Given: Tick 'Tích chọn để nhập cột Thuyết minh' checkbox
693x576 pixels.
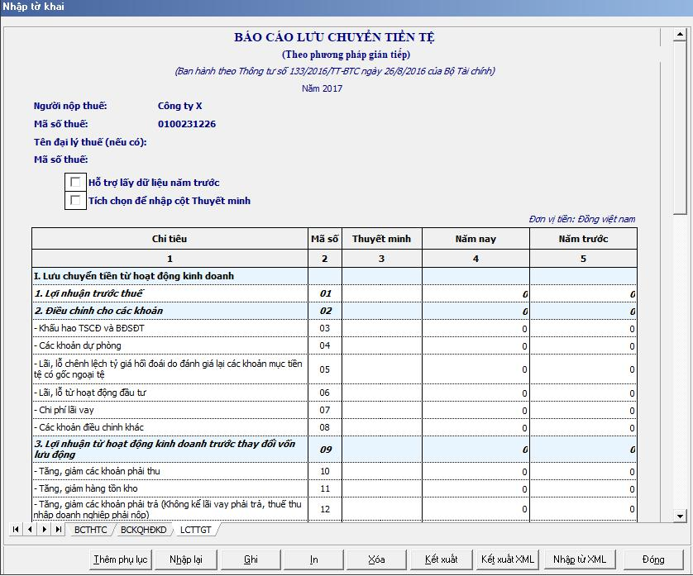Looking at the screenshot, I should click(76, 201).
